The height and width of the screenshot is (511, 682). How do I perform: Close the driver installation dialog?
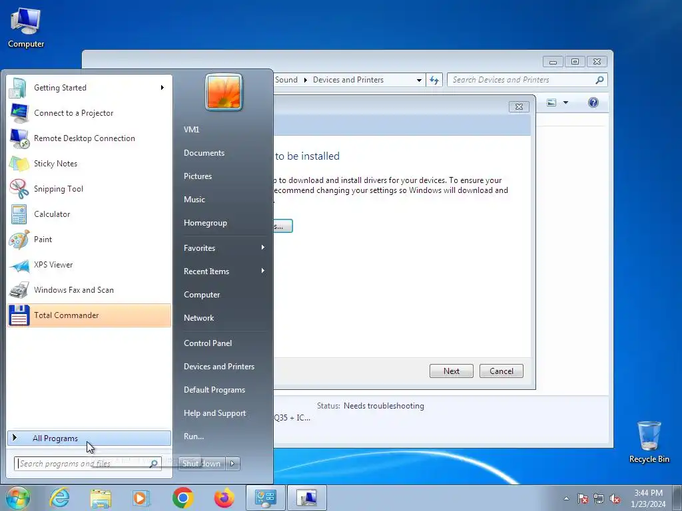(x=519, y=107)
